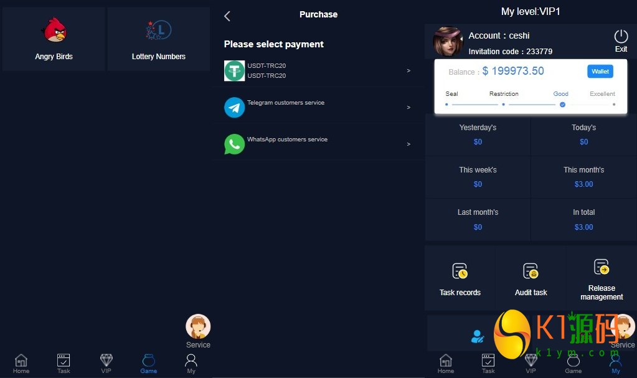Screen dimensions: 637x378
Task: Go to Task tab in right panel
Action: (488, 364)
